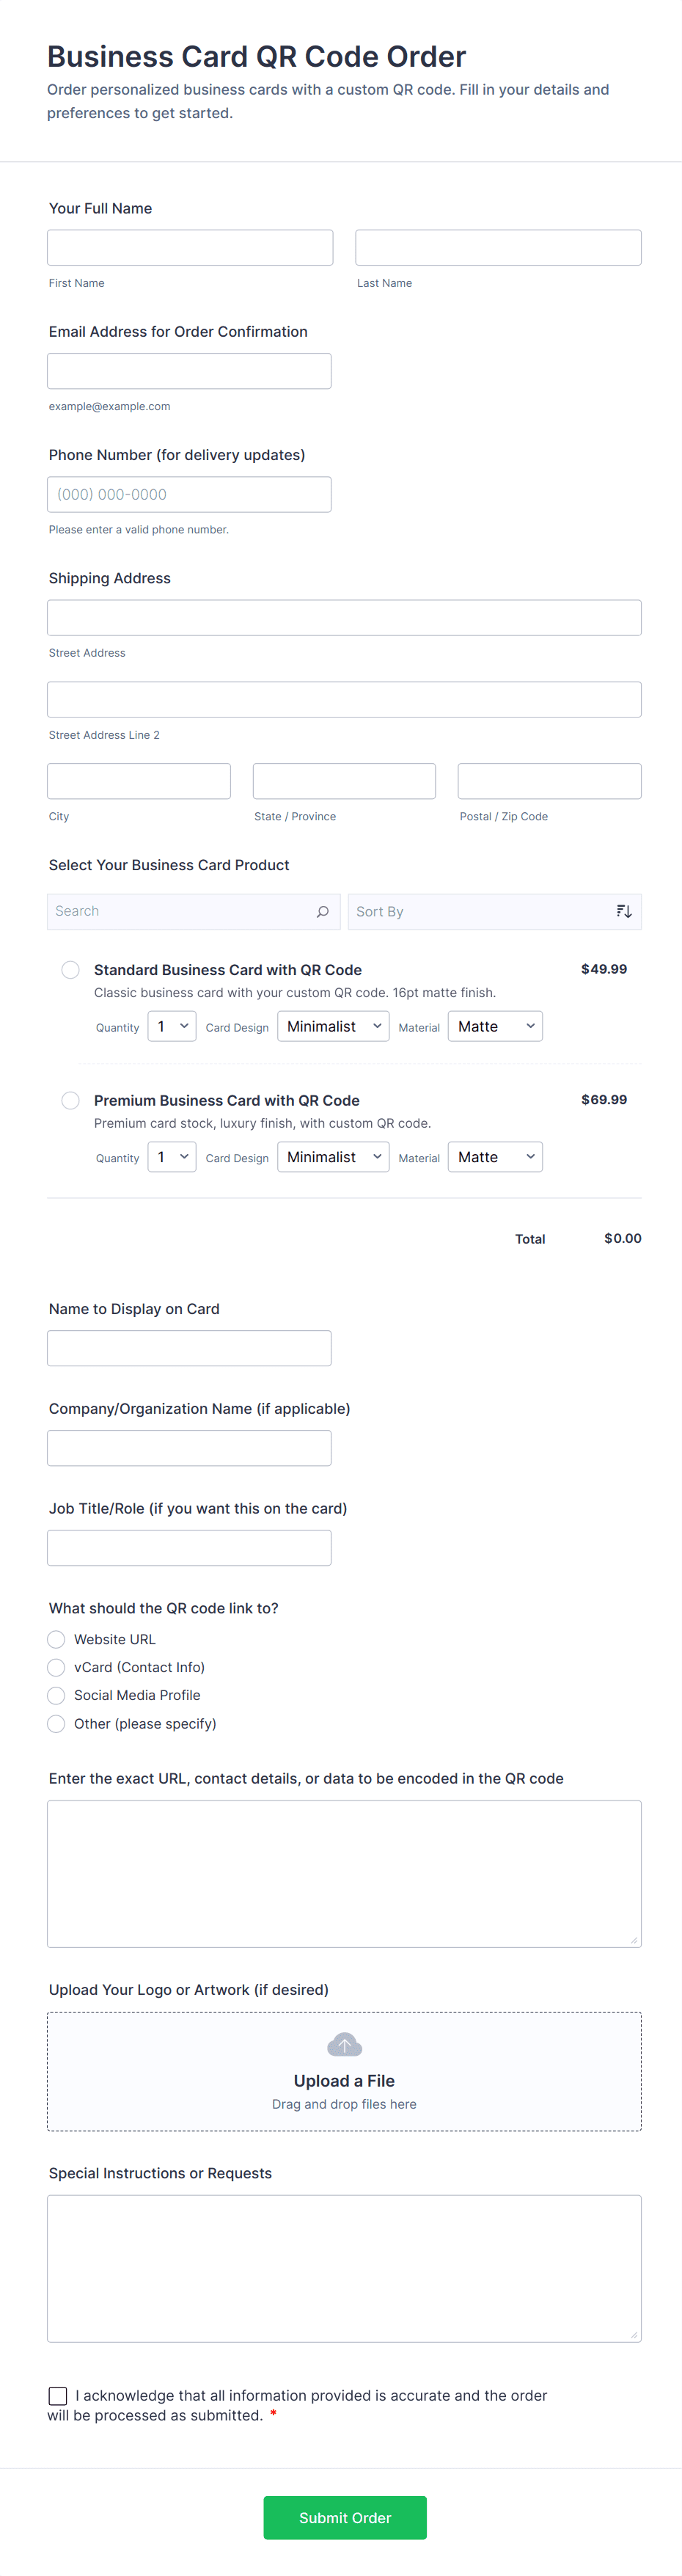Screen dimensions: 682x2576
Task: Expand Card Design dropdown for Premium card
Action: [x=333, y=1157]
